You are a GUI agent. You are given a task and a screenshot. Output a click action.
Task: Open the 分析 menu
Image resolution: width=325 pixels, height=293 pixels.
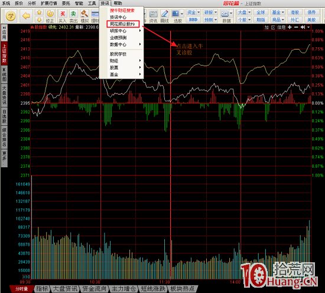pyautogui.click(x=32, y=3)
